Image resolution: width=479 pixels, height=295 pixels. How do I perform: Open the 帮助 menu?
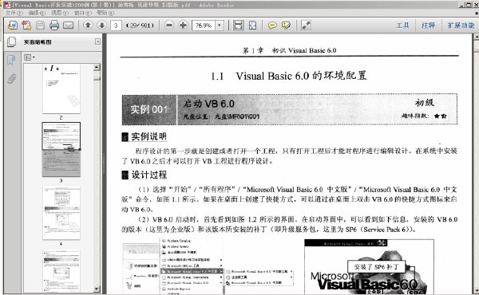(105, 13)
